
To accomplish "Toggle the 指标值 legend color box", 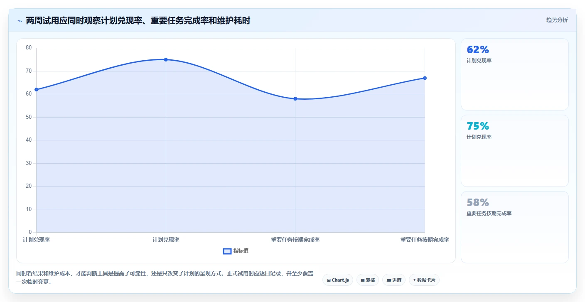I will click(x=227, y=251).
